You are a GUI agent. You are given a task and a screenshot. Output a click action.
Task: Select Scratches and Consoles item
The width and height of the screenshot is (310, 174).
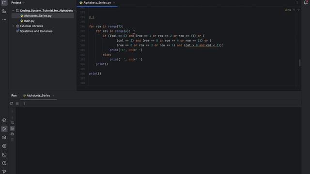click(36, 31)
